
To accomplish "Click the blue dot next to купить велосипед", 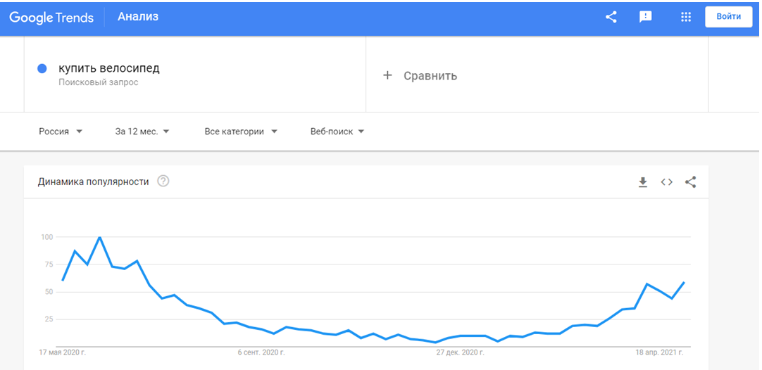I will click(x=42, y=69).
